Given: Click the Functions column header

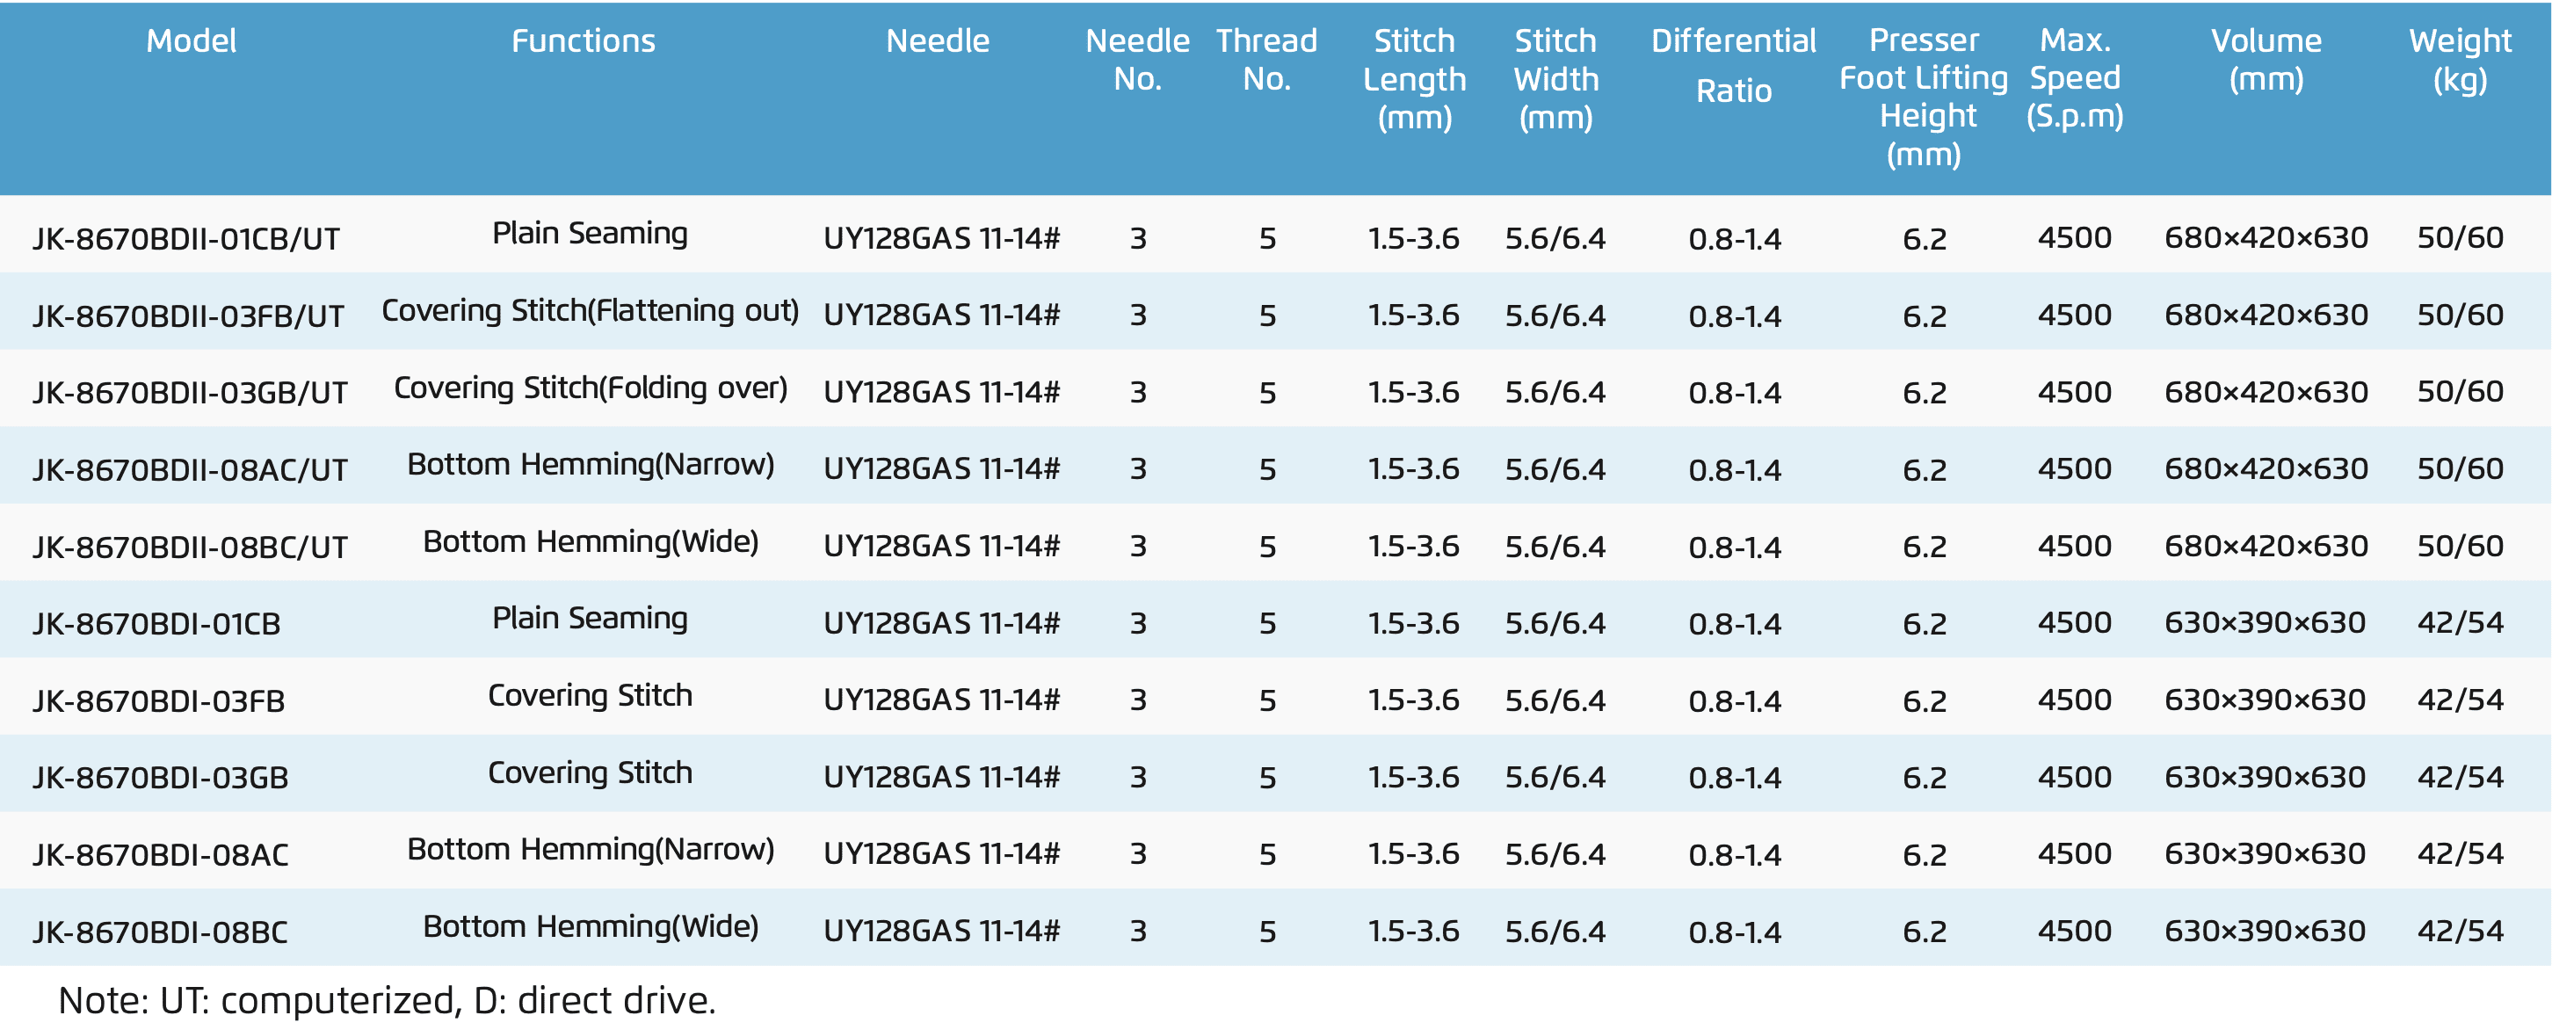Looking at the screenshot, I should 584,40.
